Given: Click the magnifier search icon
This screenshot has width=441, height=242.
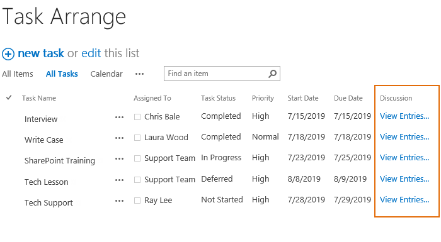Looking at the screenshot, I should (x=272, y=74).
